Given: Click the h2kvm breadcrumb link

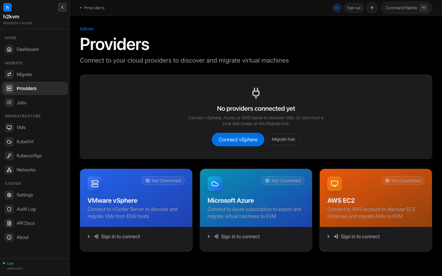Looking at the screenshot, I should tap(87, 29).
